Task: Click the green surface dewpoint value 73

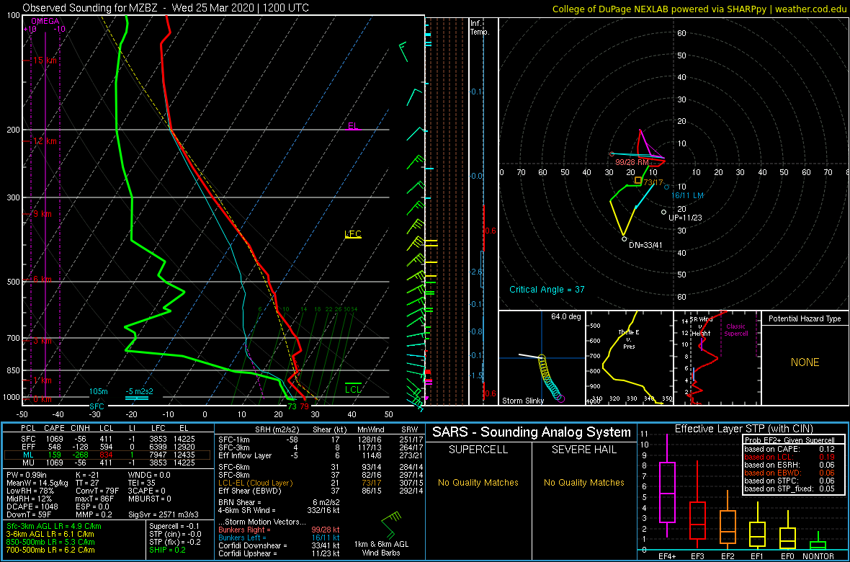Action: [292, 406]
